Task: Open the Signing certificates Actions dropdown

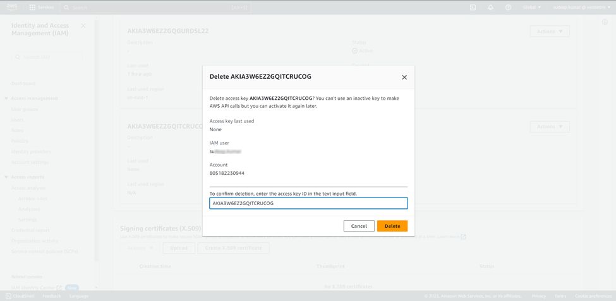Action: pyautogui.click(x=140, y=248)
